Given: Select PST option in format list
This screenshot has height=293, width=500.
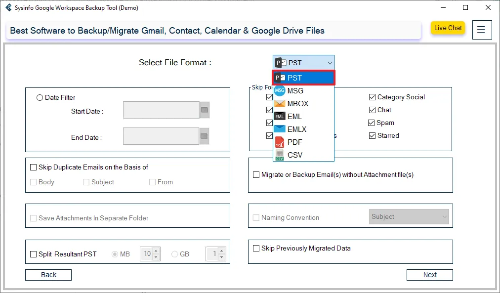Looking at the screenshot, I should click(x=303, y=78).
